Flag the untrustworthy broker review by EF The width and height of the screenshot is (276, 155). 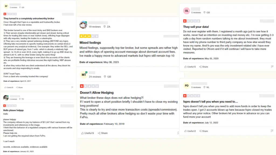tap(72, 87)
